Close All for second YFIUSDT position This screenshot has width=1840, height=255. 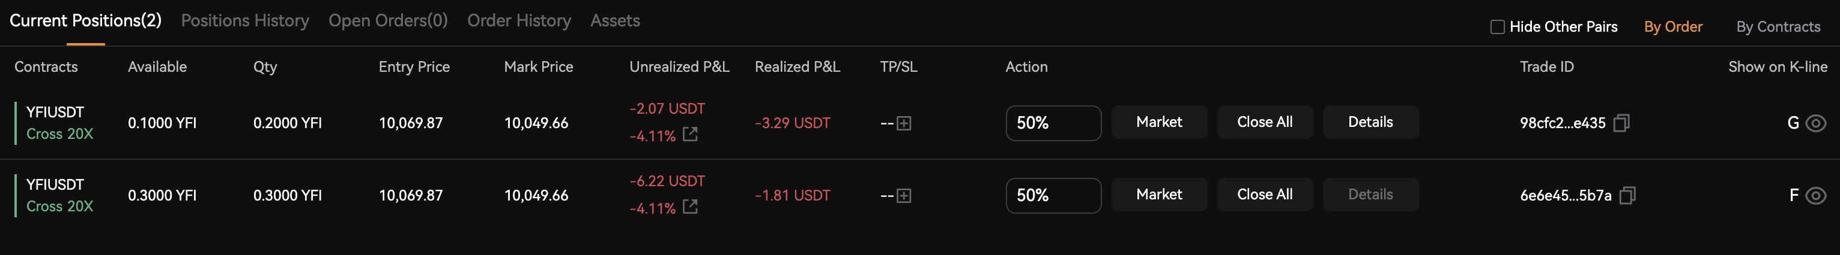click(x=1264, y=195)
